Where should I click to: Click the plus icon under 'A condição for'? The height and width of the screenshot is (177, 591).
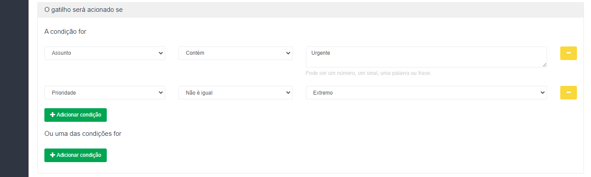coord(53,115)
